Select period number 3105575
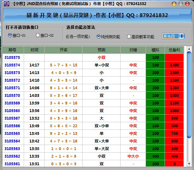 12,58
